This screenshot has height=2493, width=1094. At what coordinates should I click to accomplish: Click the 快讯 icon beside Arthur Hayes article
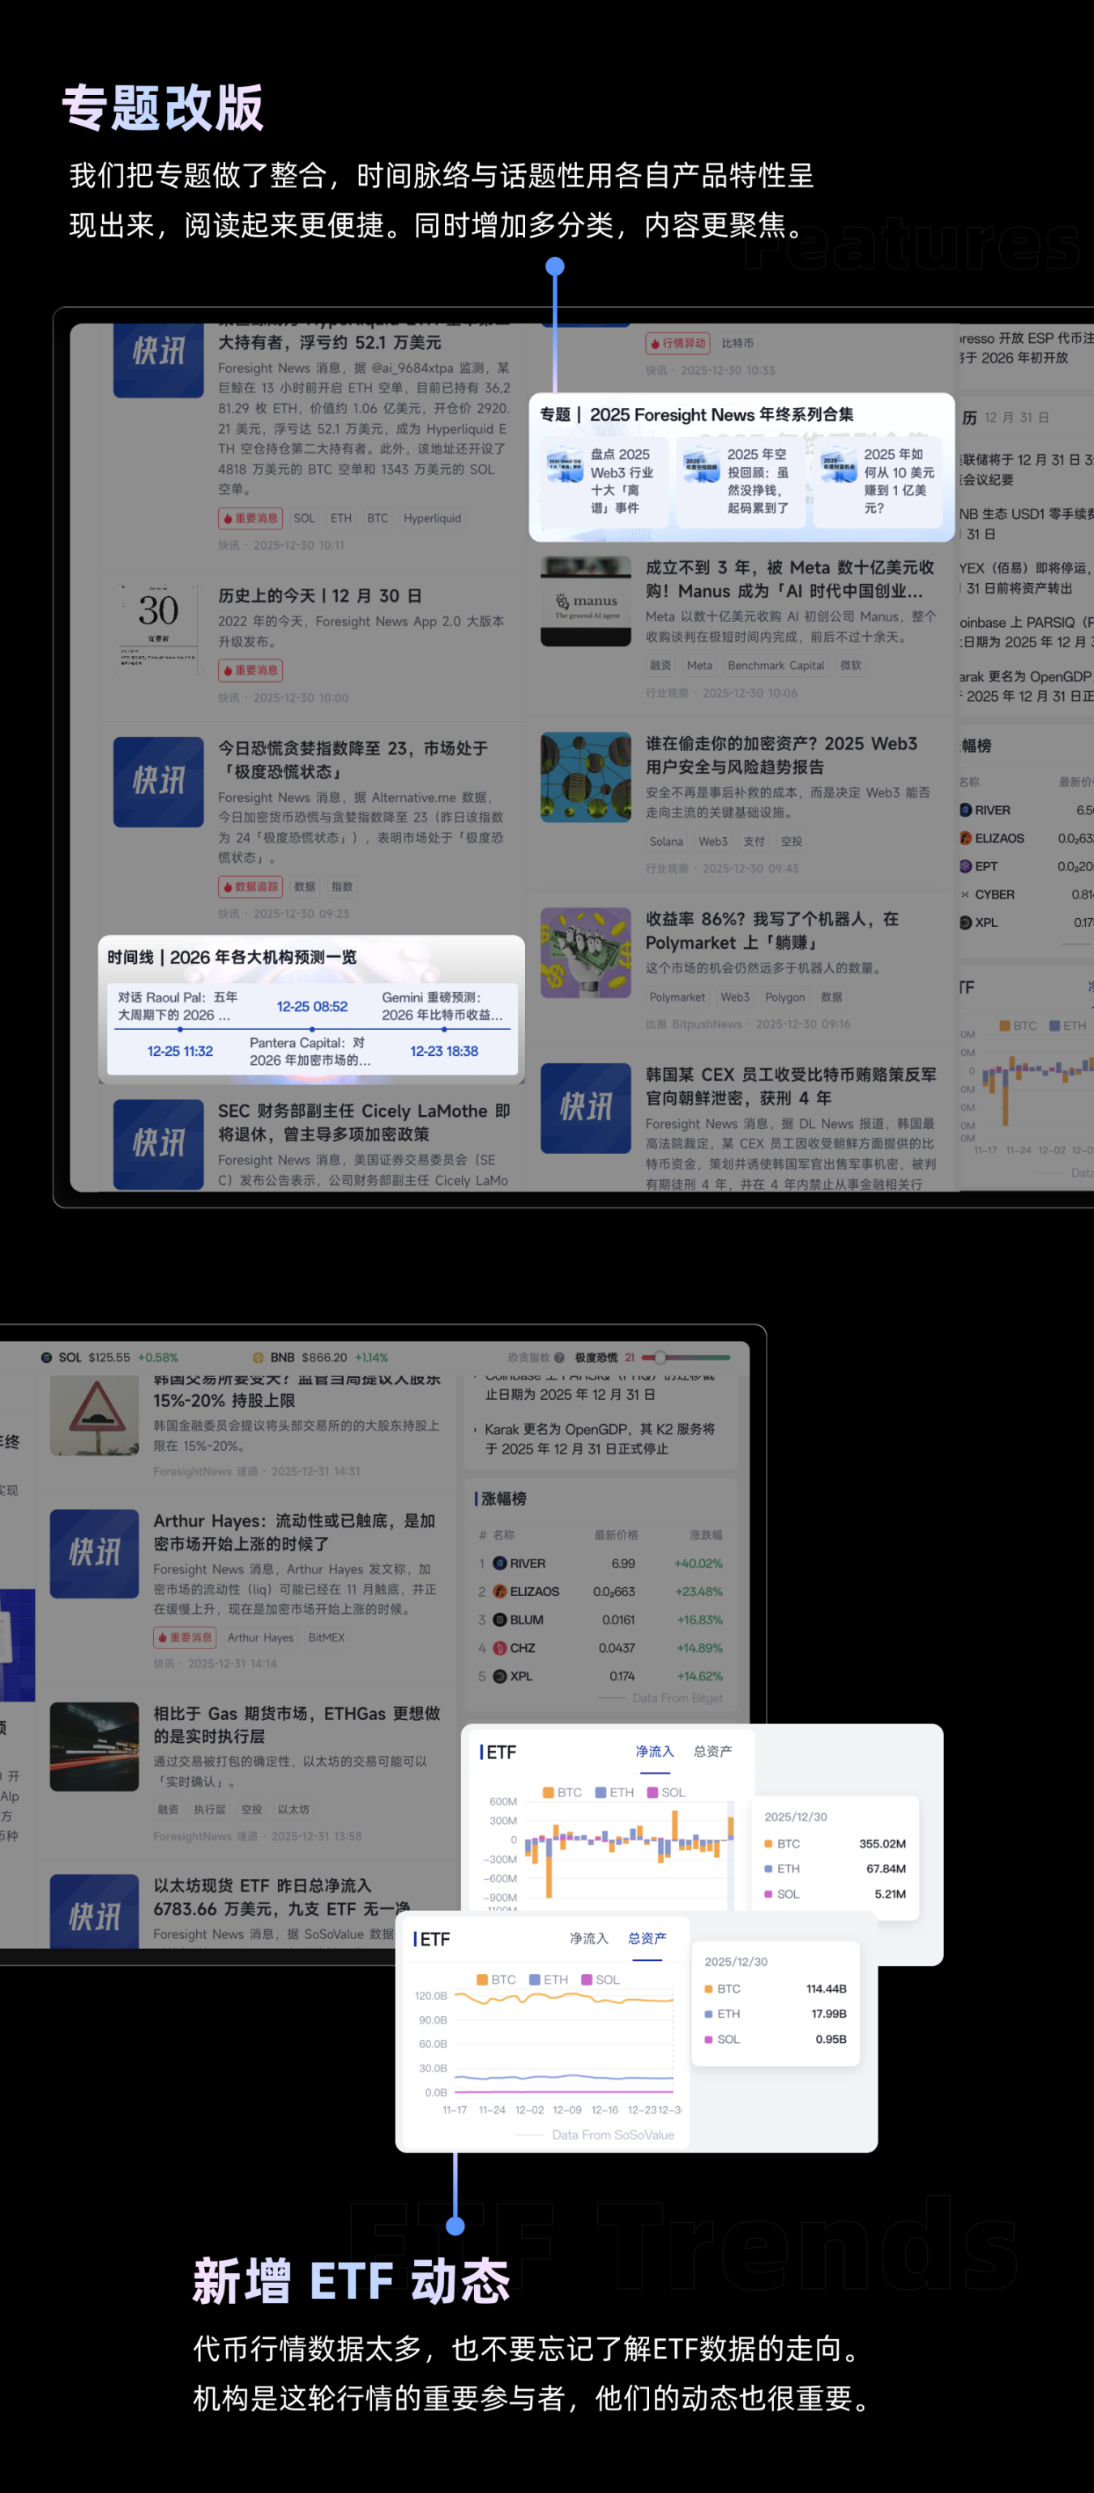[x=94, y=1553]
